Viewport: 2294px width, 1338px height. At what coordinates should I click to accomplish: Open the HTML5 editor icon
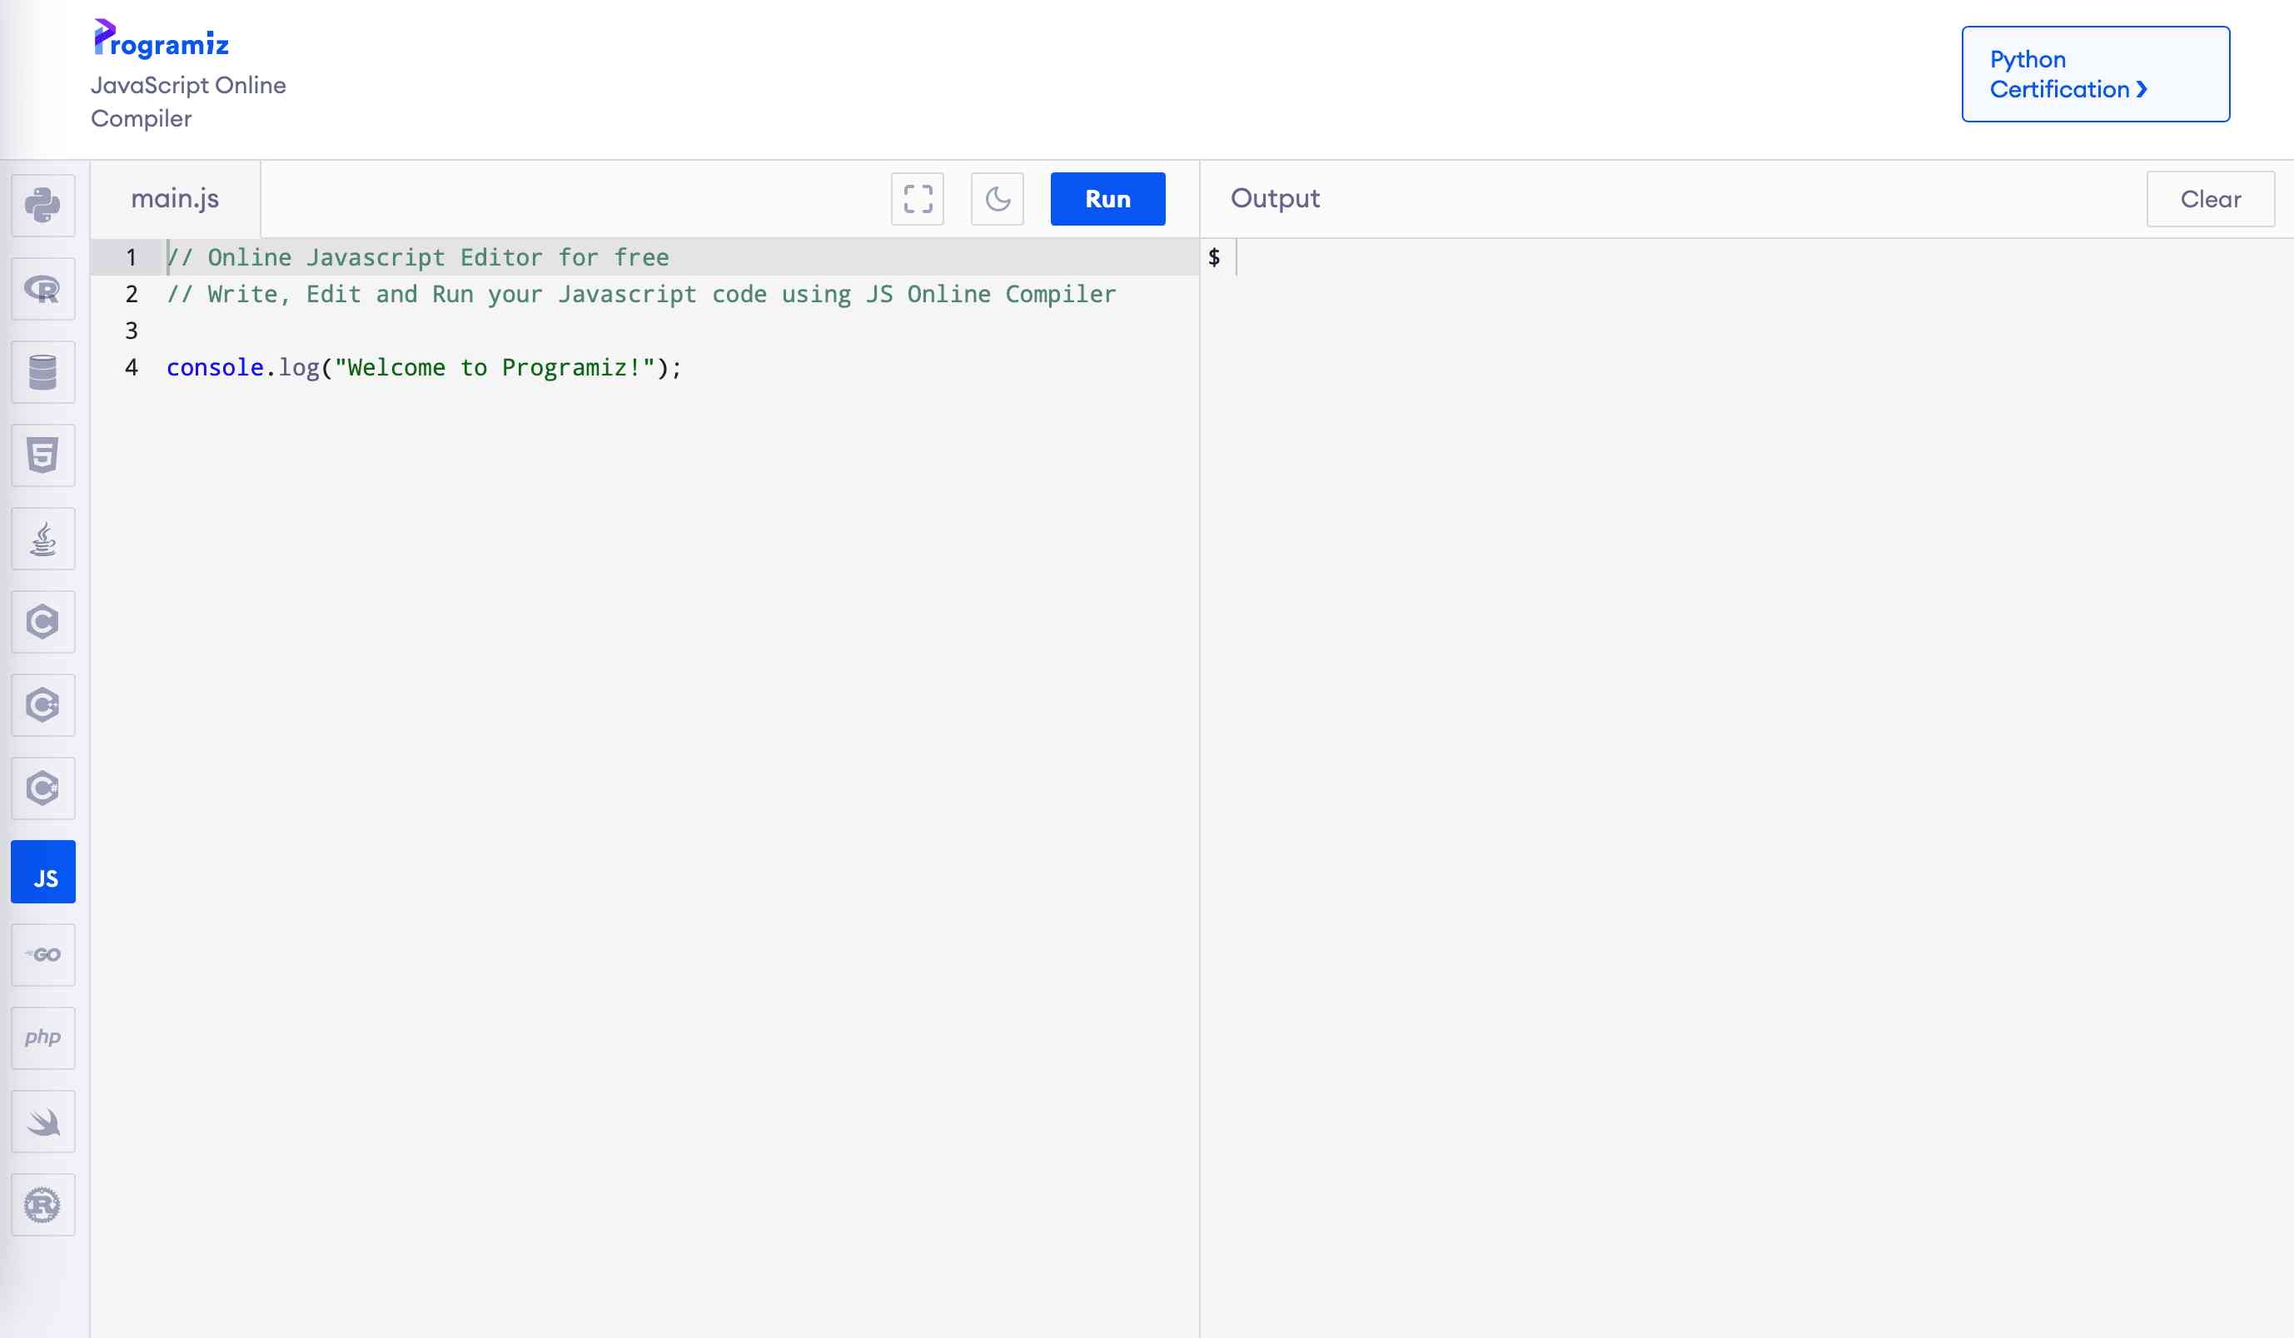coord(42,455)
